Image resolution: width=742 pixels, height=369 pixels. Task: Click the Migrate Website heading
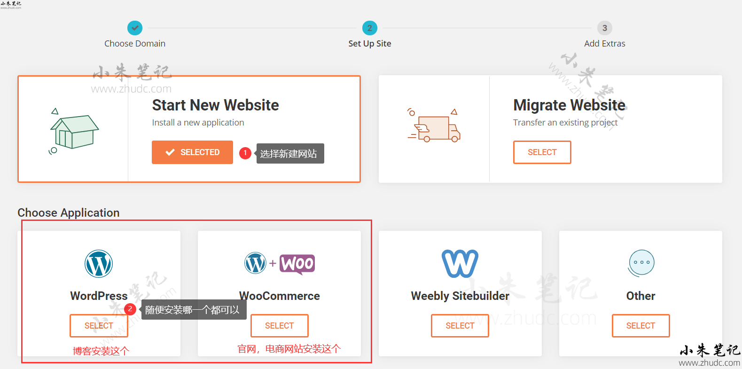point(569,105)
